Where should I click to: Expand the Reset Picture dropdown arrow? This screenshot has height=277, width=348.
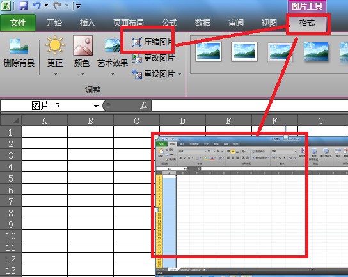click(180, 74)
